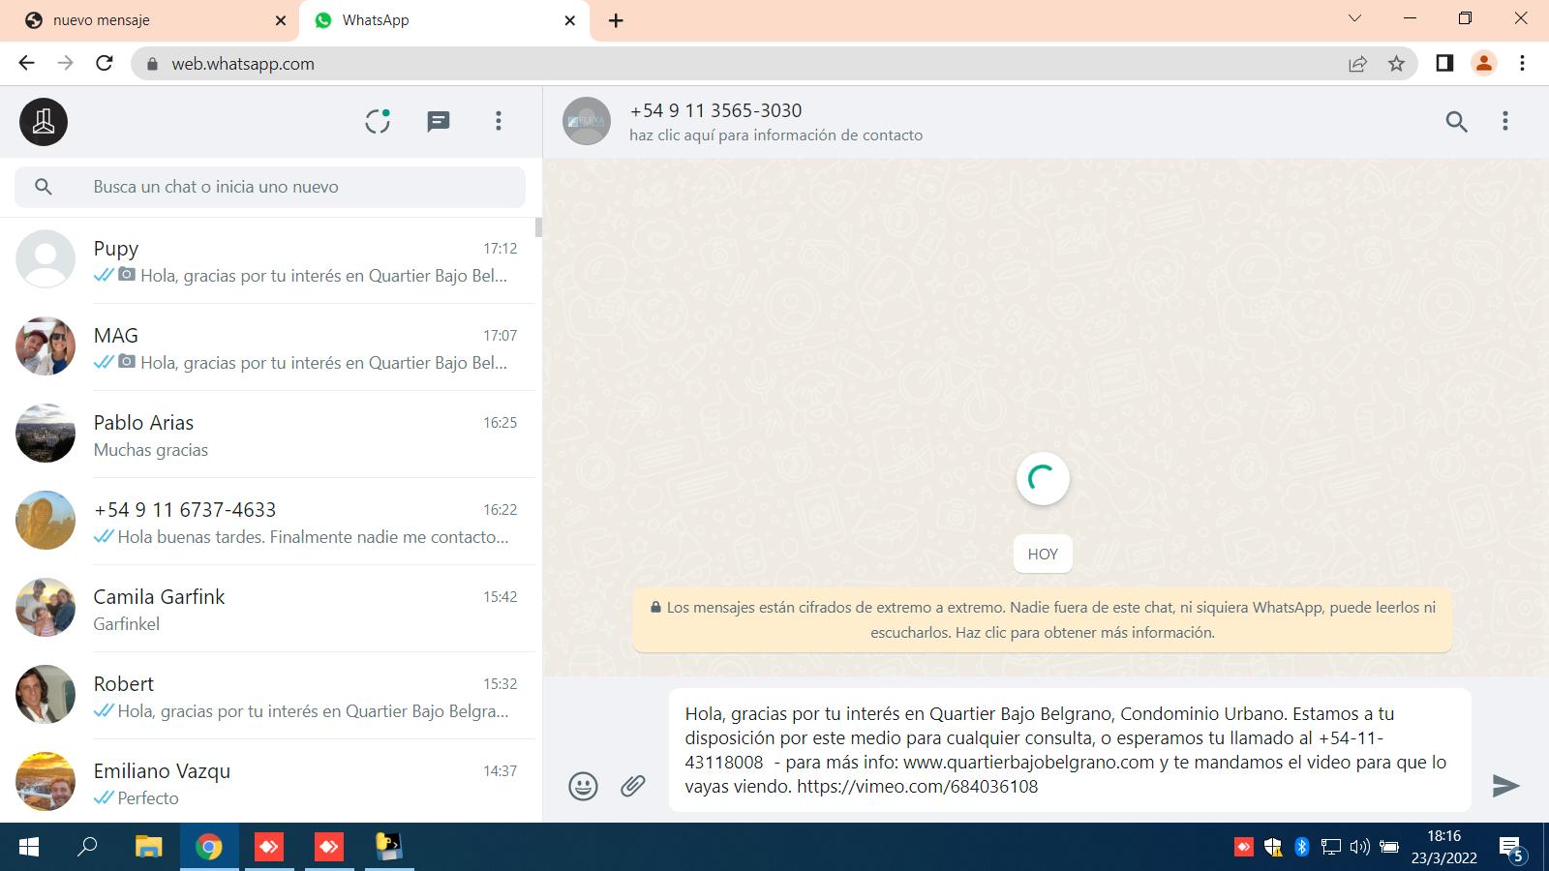Image resolution: width=1549 pixels, height=871 pixels.
Task: Click the battery tray icon
Action: pyautogui.click(x=1389, y=848)
